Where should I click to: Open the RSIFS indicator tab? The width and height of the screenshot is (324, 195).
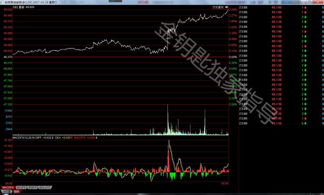coord(32,187)
